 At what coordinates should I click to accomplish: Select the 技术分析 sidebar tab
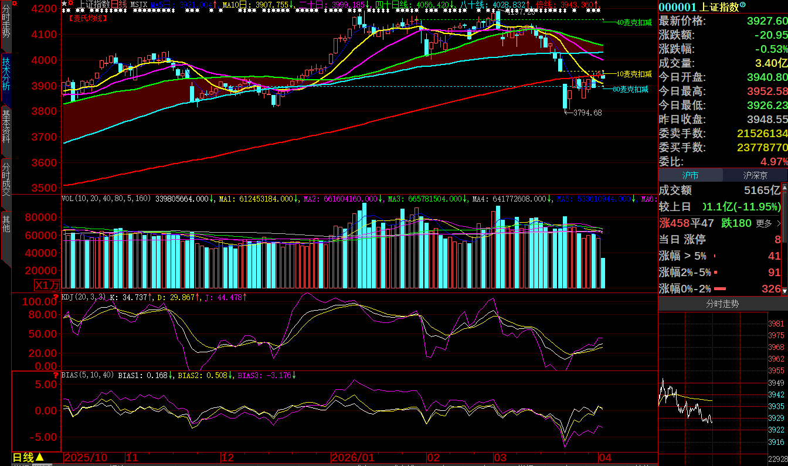coord(6,73)
